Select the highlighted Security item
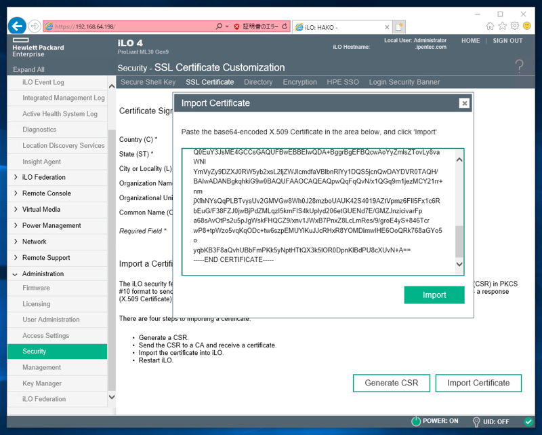Image resolution: width=542 pixels, height=435 pixels. 58,351
